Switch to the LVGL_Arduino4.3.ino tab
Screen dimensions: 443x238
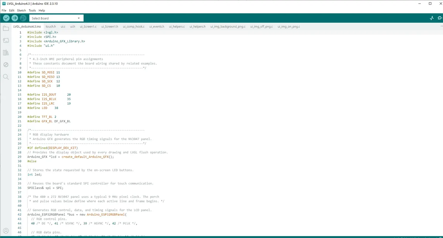27,27
